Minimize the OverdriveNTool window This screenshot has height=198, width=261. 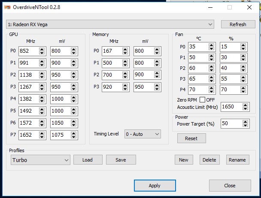tap(210, 7)
